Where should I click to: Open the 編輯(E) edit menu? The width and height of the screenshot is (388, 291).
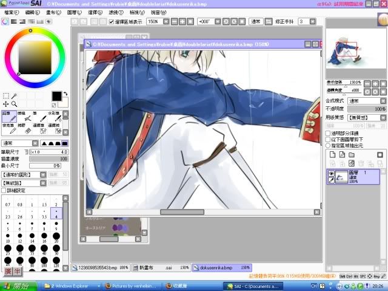tap(32, 12)
